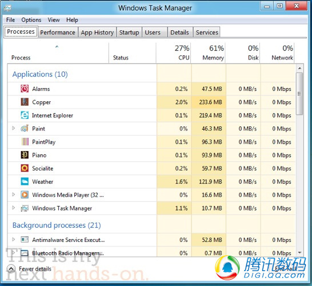This screenshot has height=286, width=312.
Task: Click the 10.7 MB memory cell
Action: coord(209,208)
